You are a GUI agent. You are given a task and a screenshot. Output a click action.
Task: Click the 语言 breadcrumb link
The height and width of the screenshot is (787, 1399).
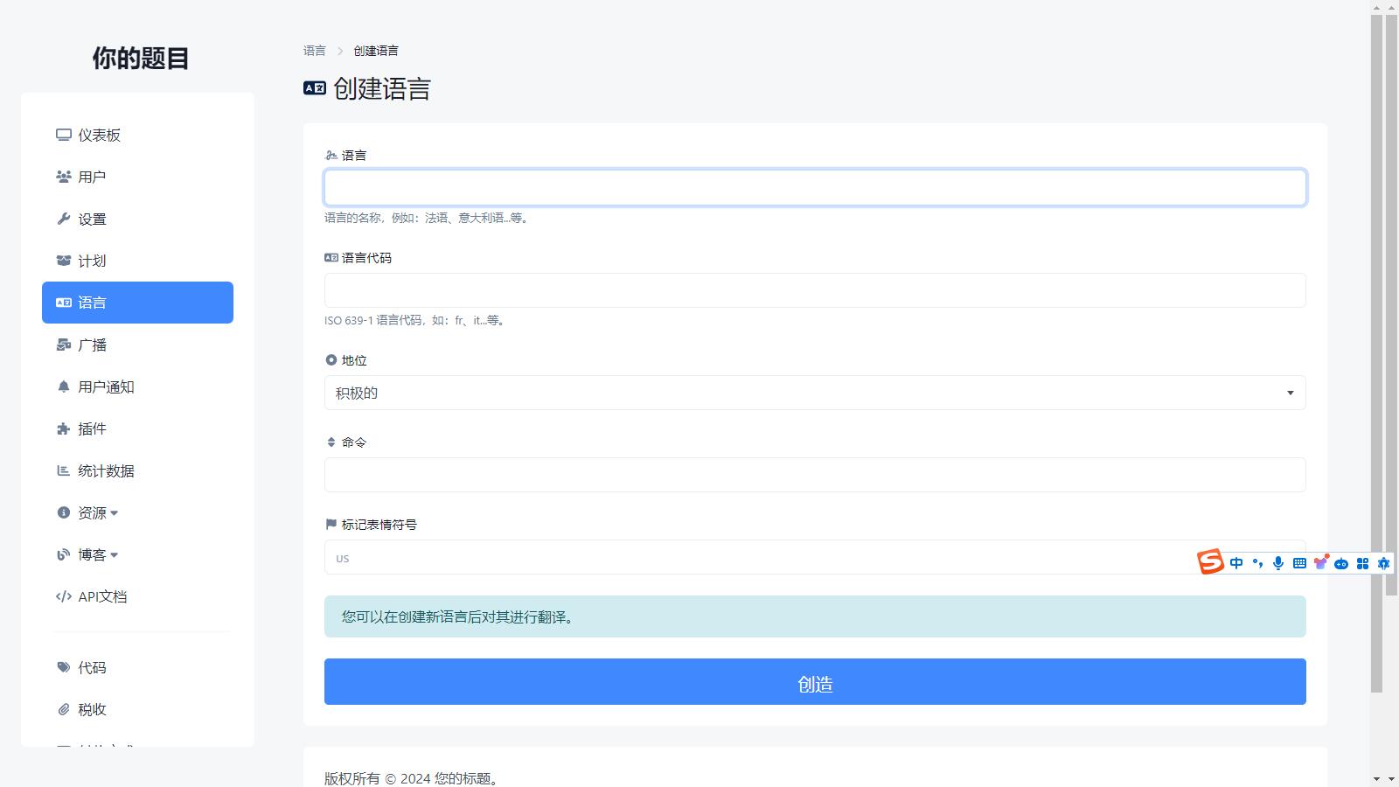click(x=314, y=51)
